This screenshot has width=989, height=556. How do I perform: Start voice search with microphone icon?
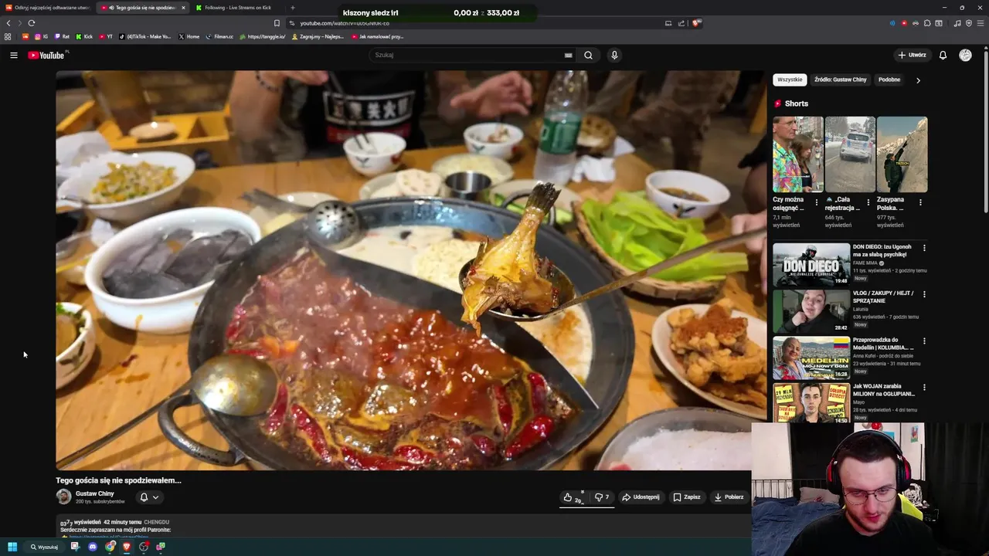(x=614, y=55)
